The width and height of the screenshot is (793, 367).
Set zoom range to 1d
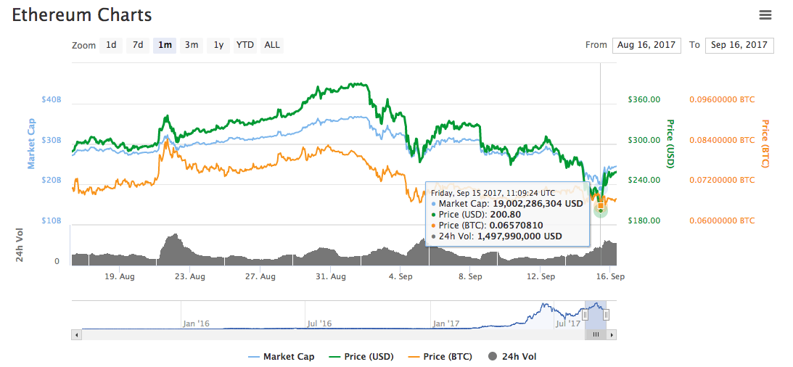point(111,45)
